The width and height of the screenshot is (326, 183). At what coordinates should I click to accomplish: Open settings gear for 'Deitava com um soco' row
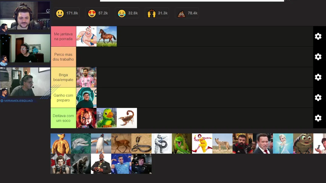point(318,118)
